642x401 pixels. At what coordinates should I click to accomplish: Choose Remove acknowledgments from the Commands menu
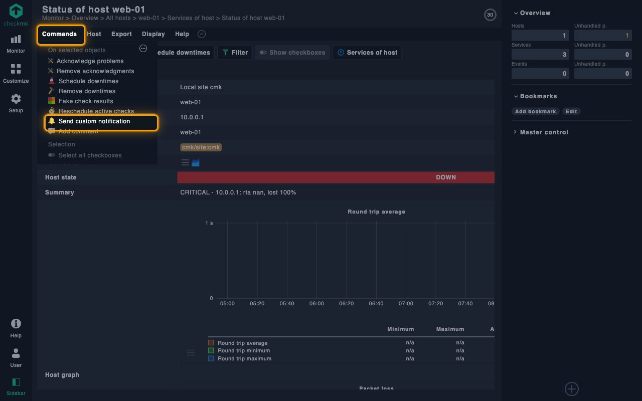click(x=91, y=71)
